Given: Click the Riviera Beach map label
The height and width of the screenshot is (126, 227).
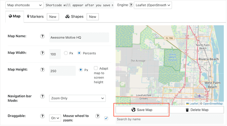Looking at the screenshot, I should point(208,59).
